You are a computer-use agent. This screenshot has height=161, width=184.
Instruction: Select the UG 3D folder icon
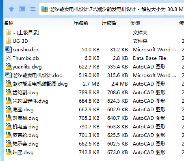9,41
